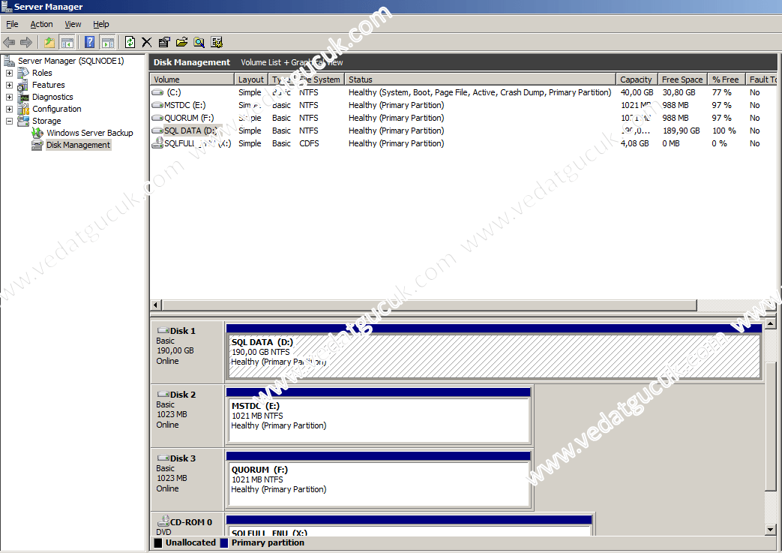Click the black Unallocated legend swatch

pyautogui.click(x=158, y=542)
